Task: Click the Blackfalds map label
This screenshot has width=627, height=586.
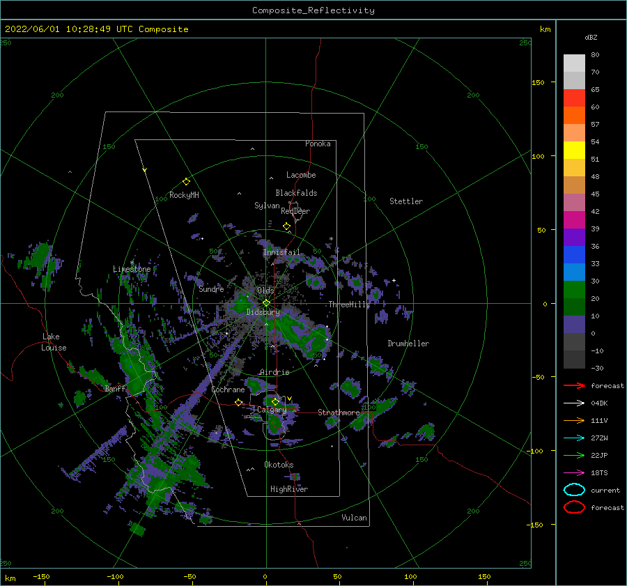Action: point(296,193)
